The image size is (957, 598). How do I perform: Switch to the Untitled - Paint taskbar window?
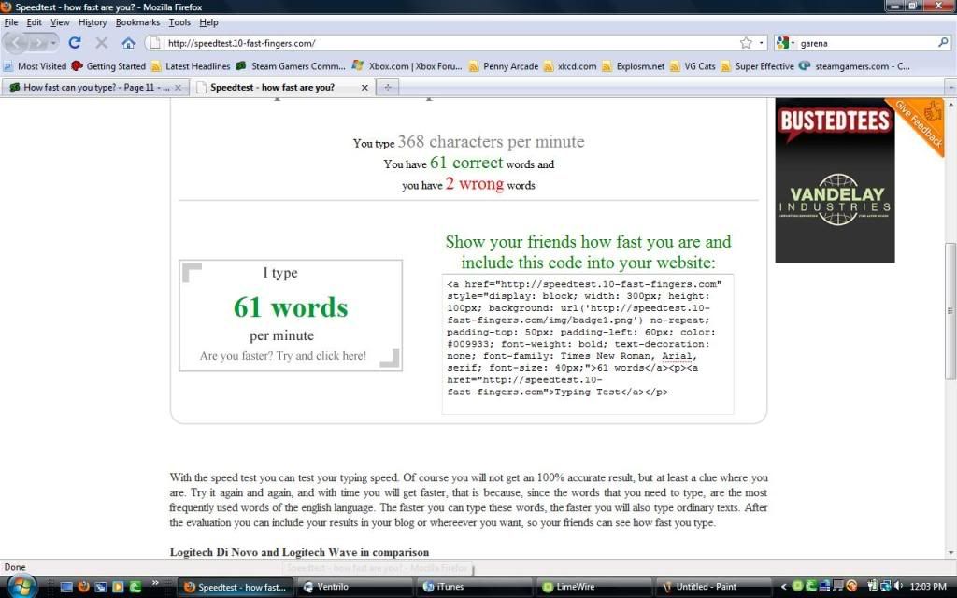[715, 587]
